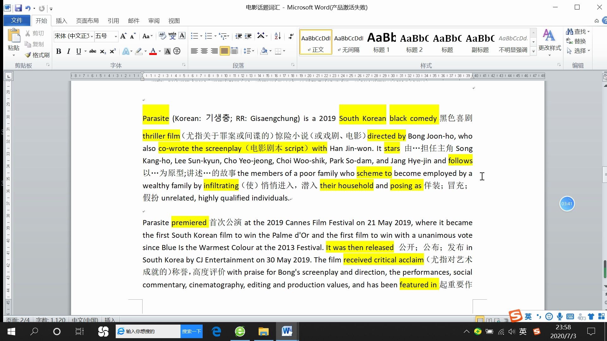Open the line spacing dropdown
The height and width of the screenshot is (341, 607).
pos(249,51)
